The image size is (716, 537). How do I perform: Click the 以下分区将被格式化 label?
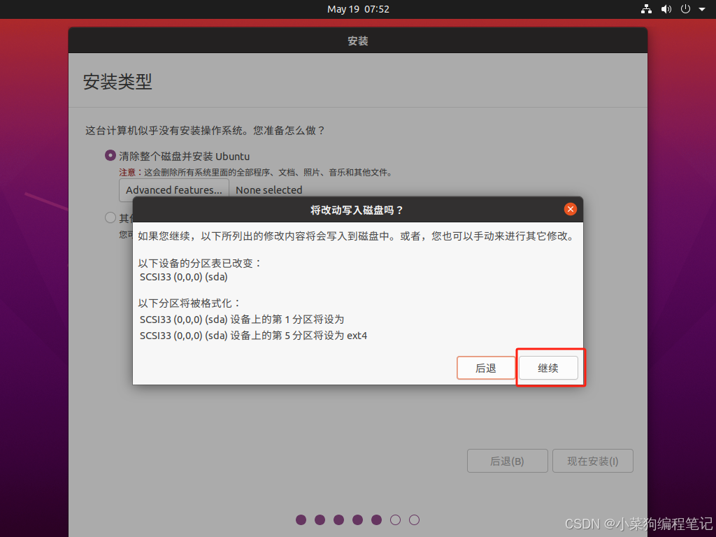coord(189,303)
